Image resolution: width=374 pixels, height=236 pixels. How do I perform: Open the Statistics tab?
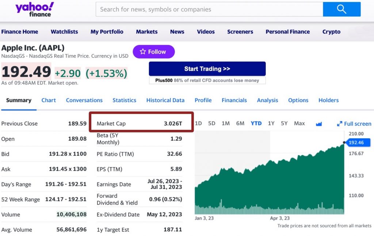pos(124,100)
